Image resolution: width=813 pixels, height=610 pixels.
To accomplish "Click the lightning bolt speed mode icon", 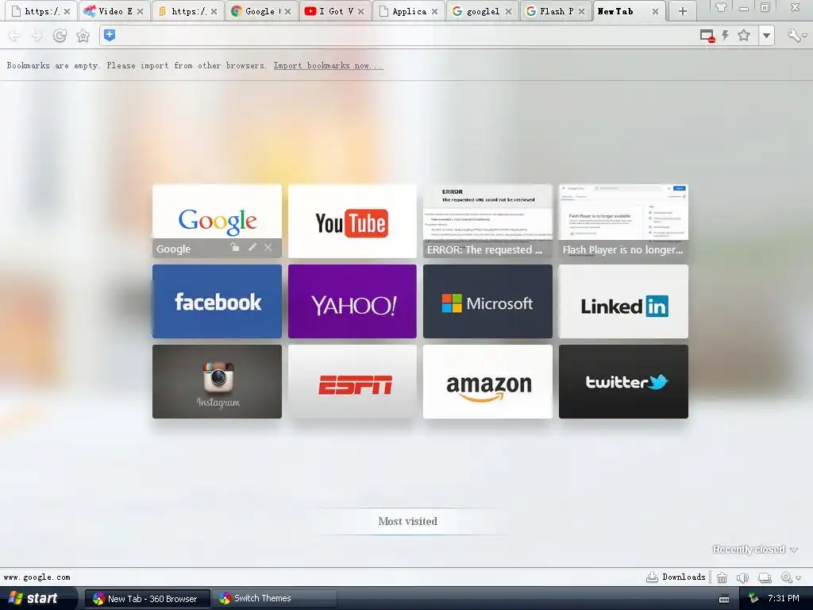I will click(726, 35).
